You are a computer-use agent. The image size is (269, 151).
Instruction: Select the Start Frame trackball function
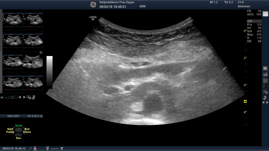coord(10,131)
